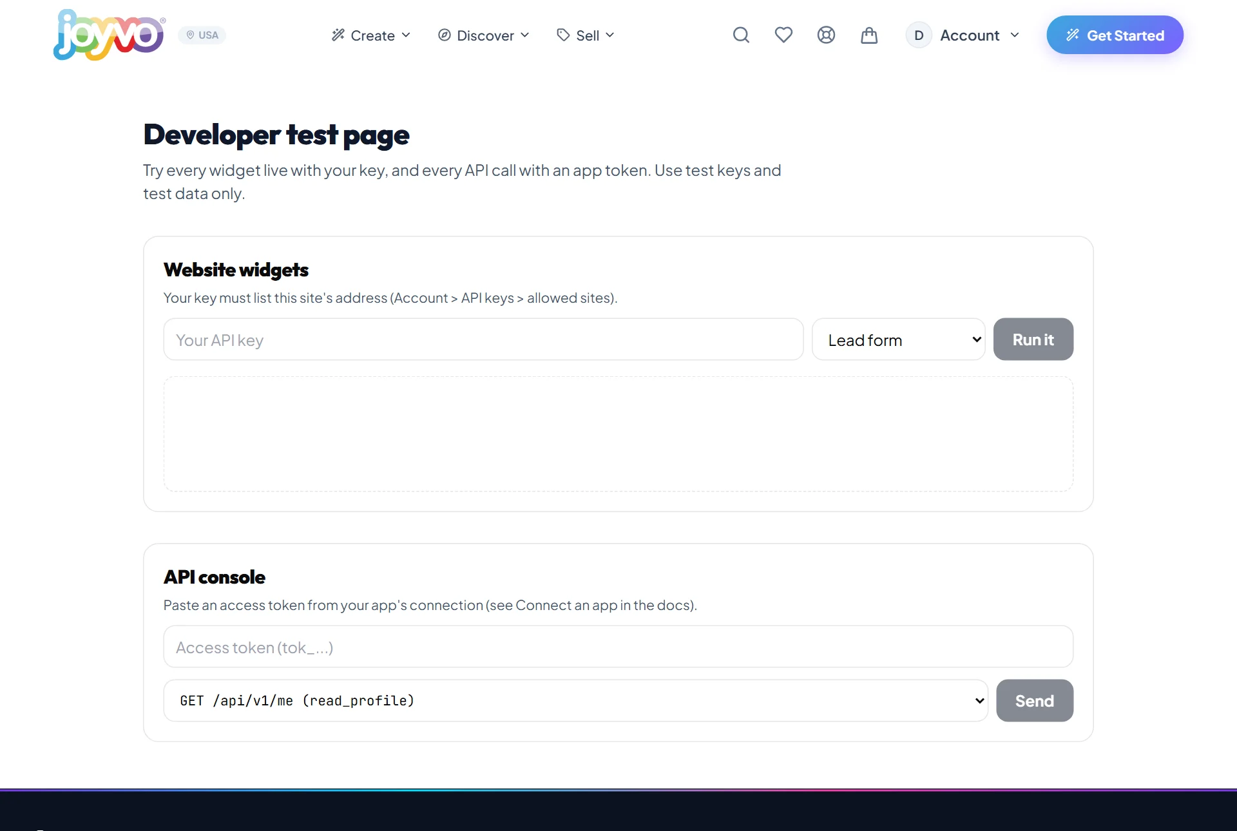The image size is (1237, 831).
Task: Click the Get Started button
Action: pos(1115,35)
